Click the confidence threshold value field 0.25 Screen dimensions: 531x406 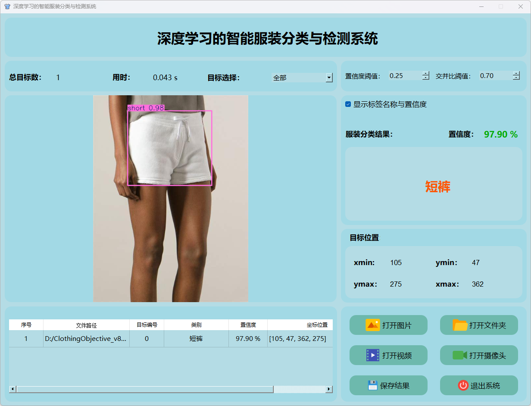(404, 76)
